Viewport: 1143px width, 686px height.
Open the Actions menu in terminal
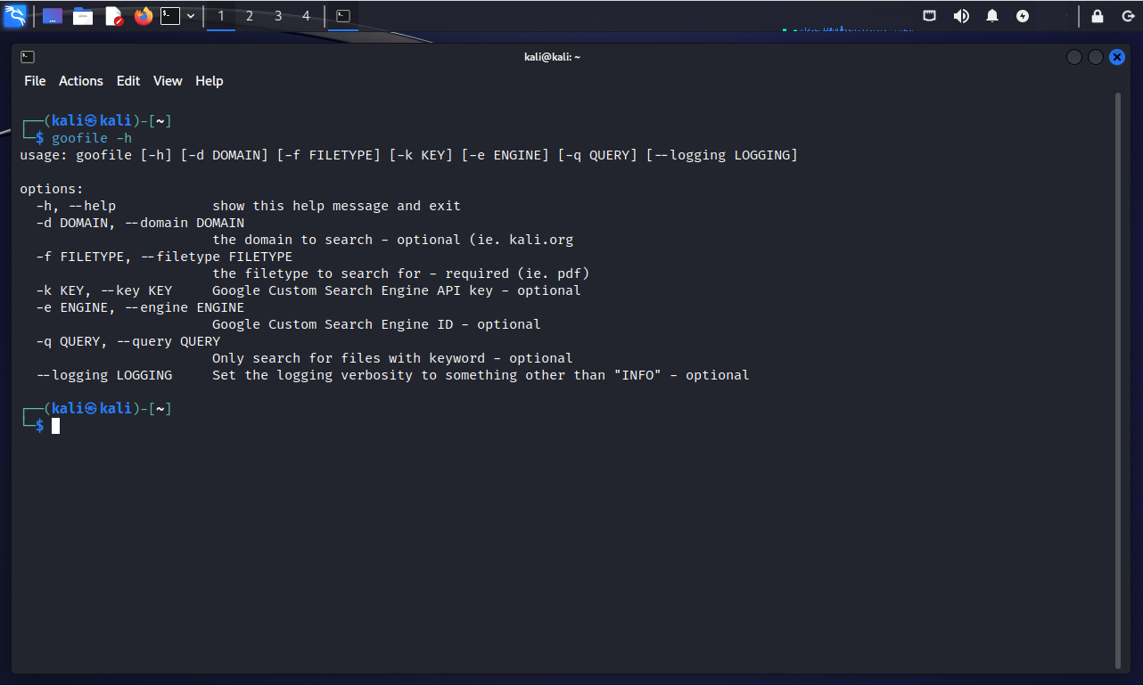click(81, 81)
